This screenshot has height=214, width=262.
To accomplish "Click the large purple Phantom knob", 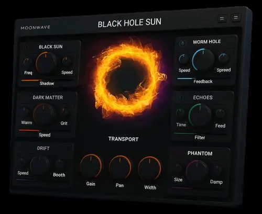I will pos(197,171).
